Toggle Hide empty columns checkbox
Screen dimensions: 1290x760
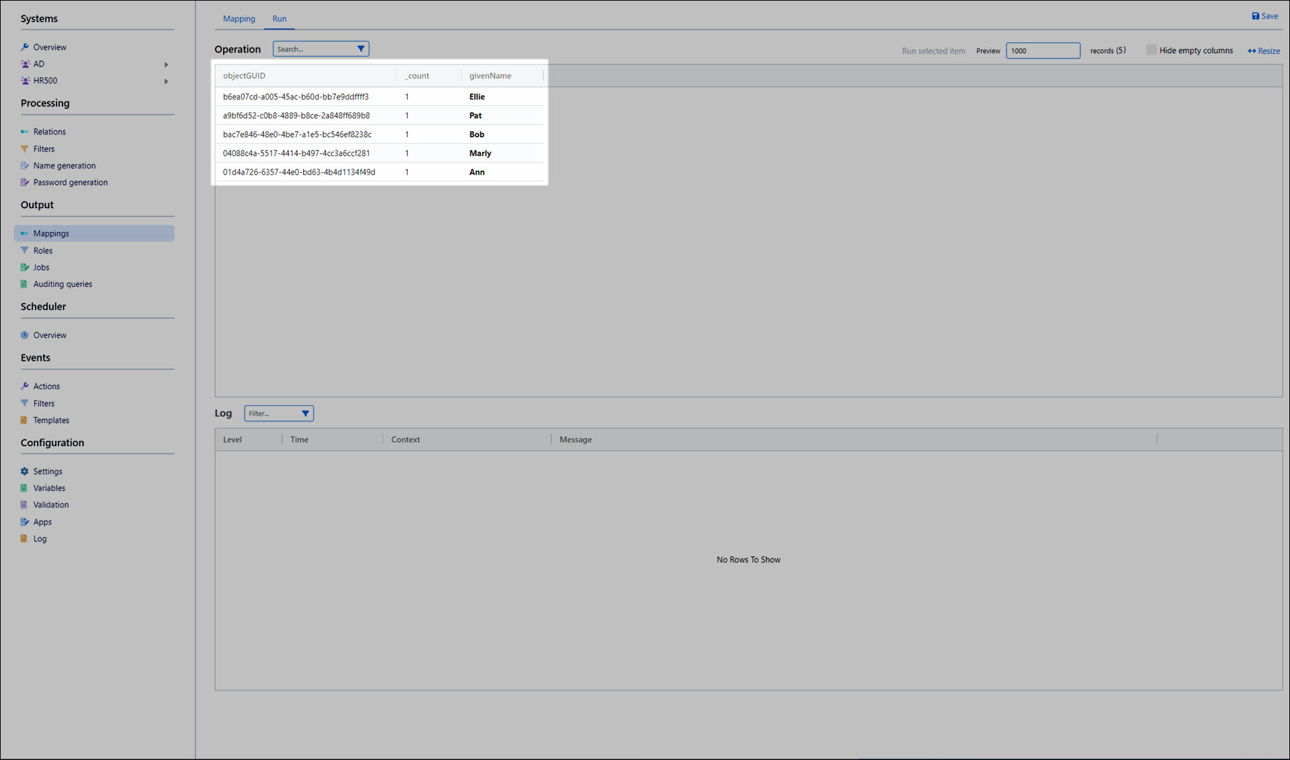[1151, 50]
